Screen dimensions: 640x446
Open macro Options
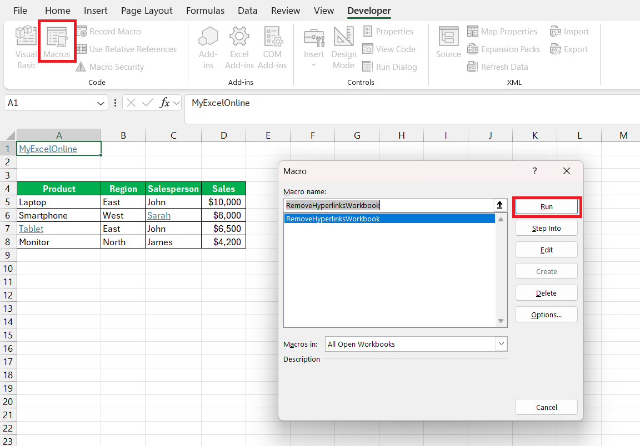(x=547, y=315)
